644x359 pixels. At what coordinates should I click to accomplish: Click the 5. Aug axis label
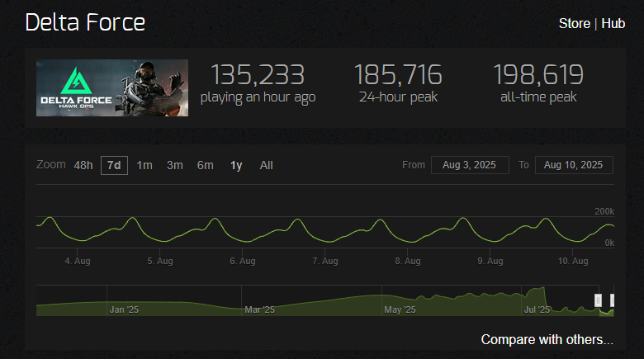point(160,261)
